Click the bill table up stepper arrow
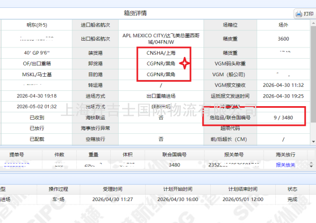 pos(311,163)
